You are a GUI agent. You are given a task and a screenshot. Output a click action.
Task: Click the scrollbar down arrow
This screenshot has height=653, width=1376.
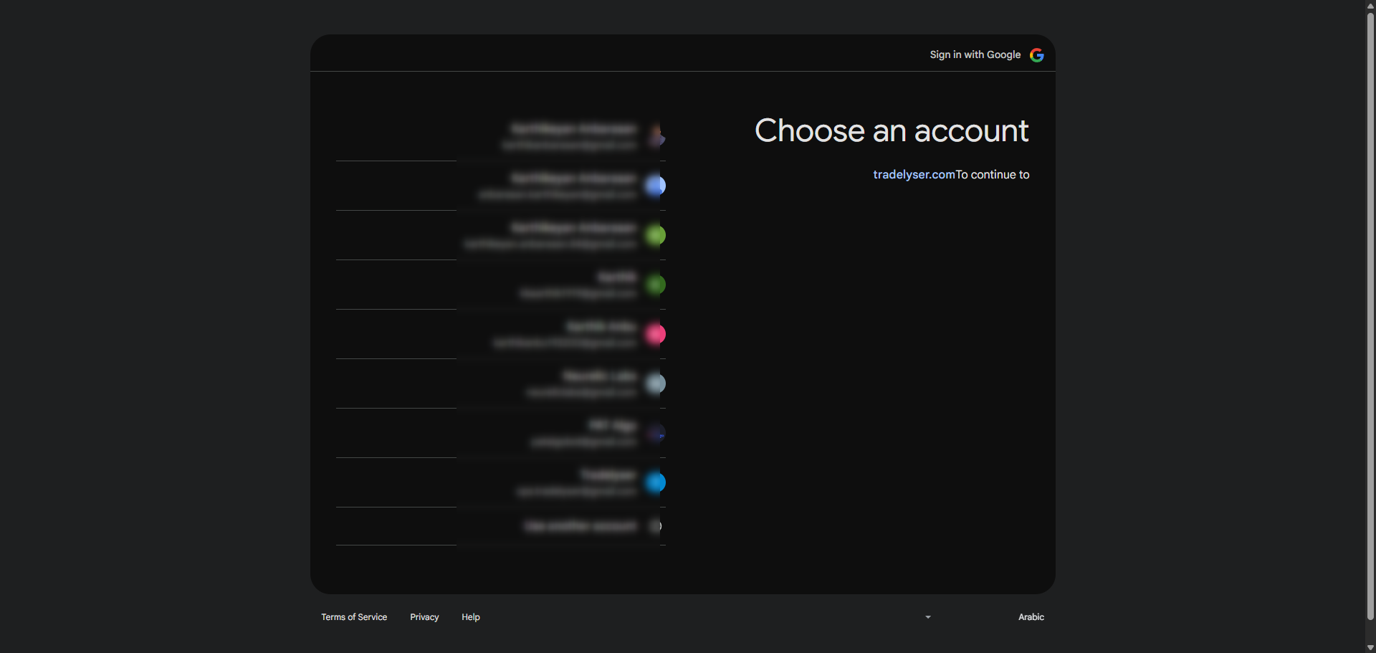[1370, 647]
